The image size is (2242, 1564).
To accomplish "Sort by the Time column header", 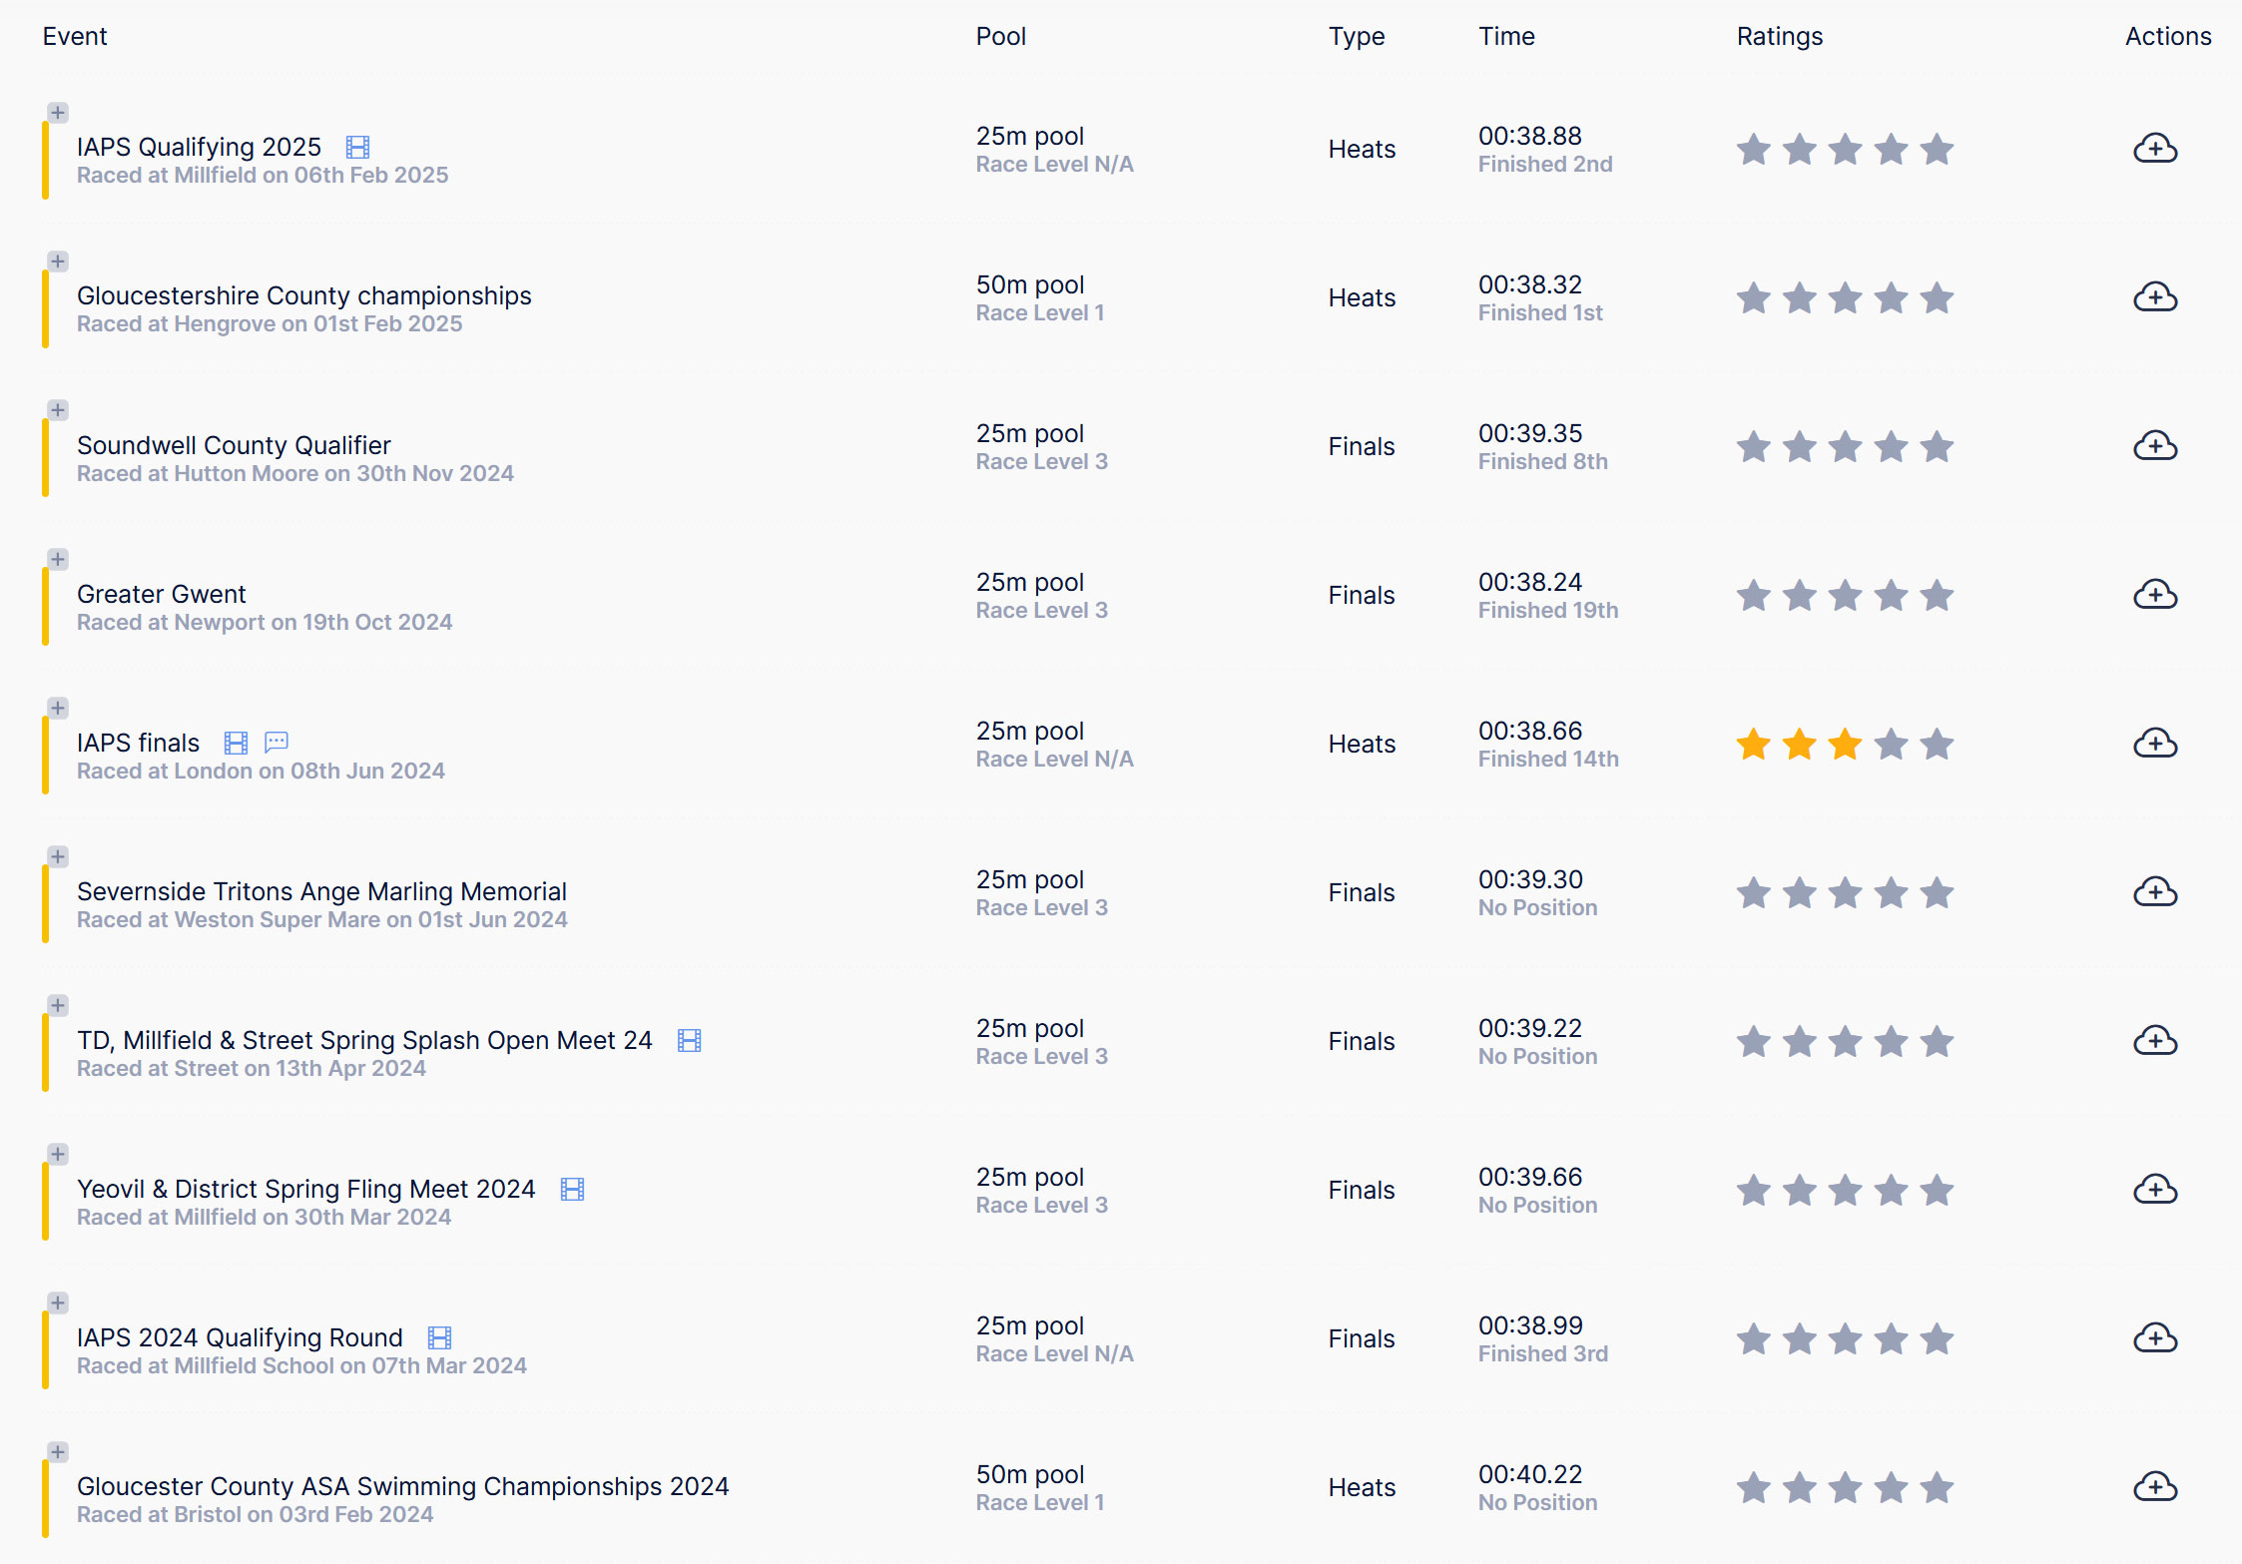I will (x=1506, y=36).
